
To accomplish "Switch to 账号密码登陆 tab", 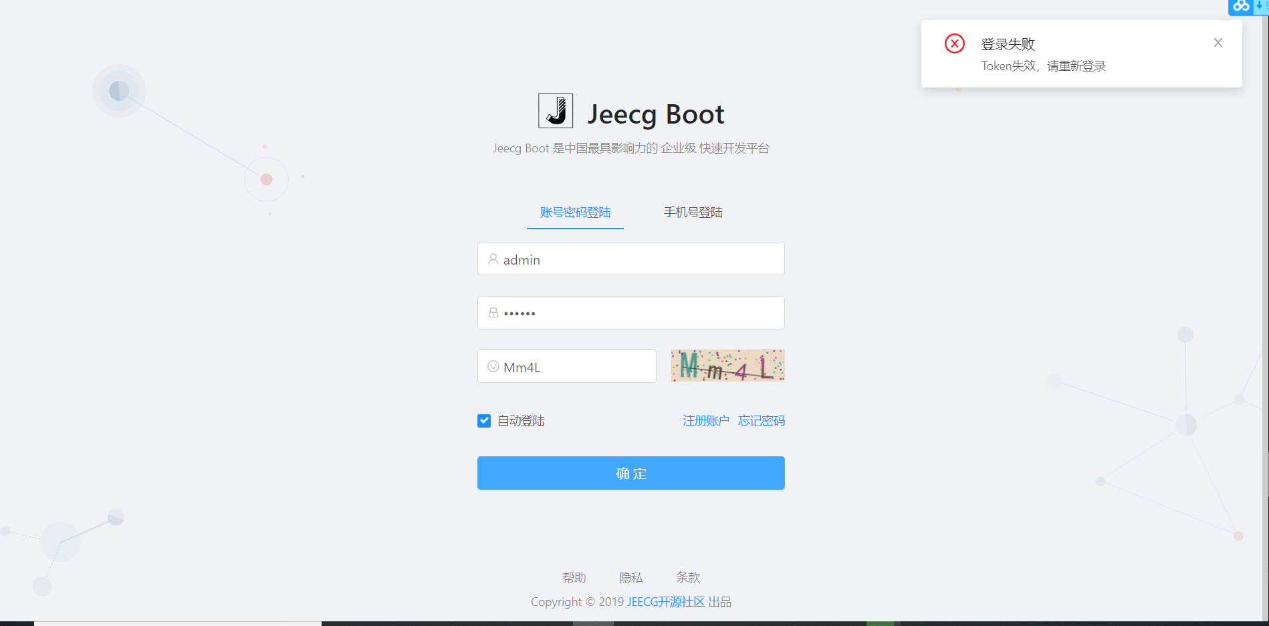I will click(x=575, y=212).
